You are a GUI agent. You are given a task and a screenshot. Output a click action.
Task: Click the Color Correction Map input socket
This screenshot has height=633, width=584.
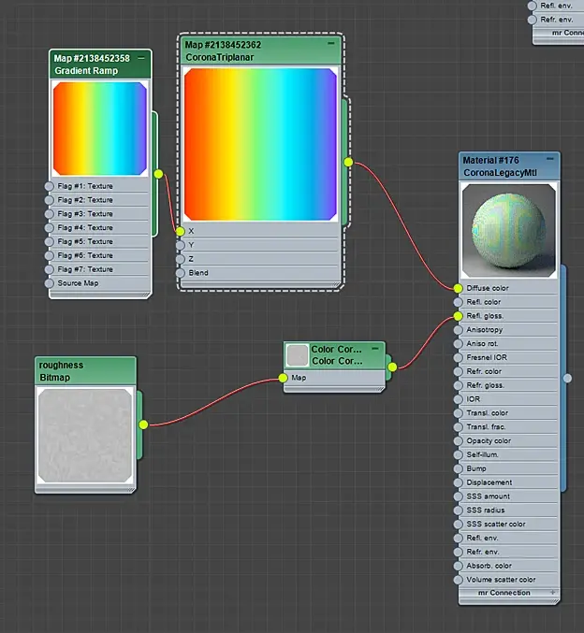284,378
